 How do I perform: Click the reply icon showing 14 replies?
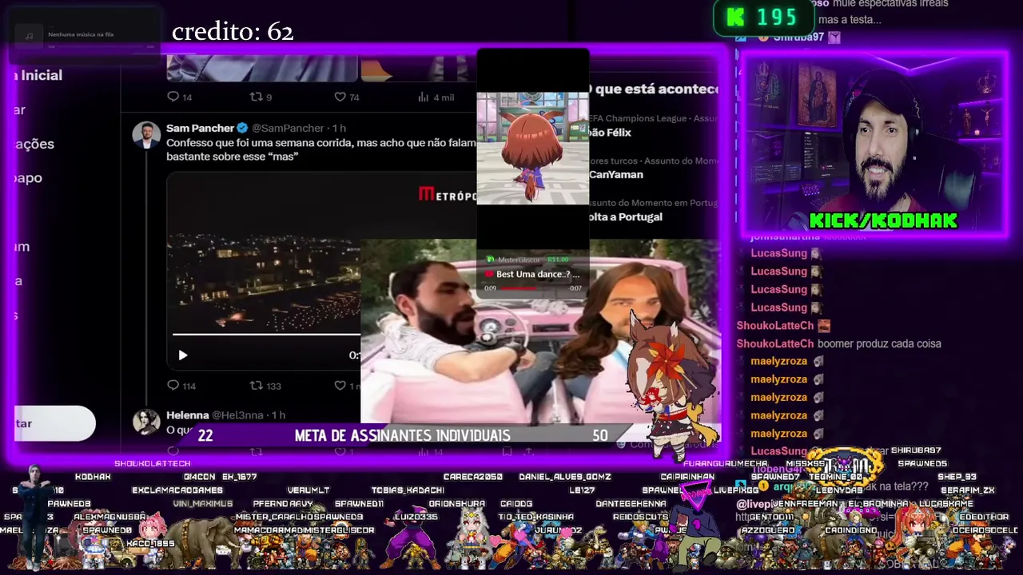[x=173, y=97]
